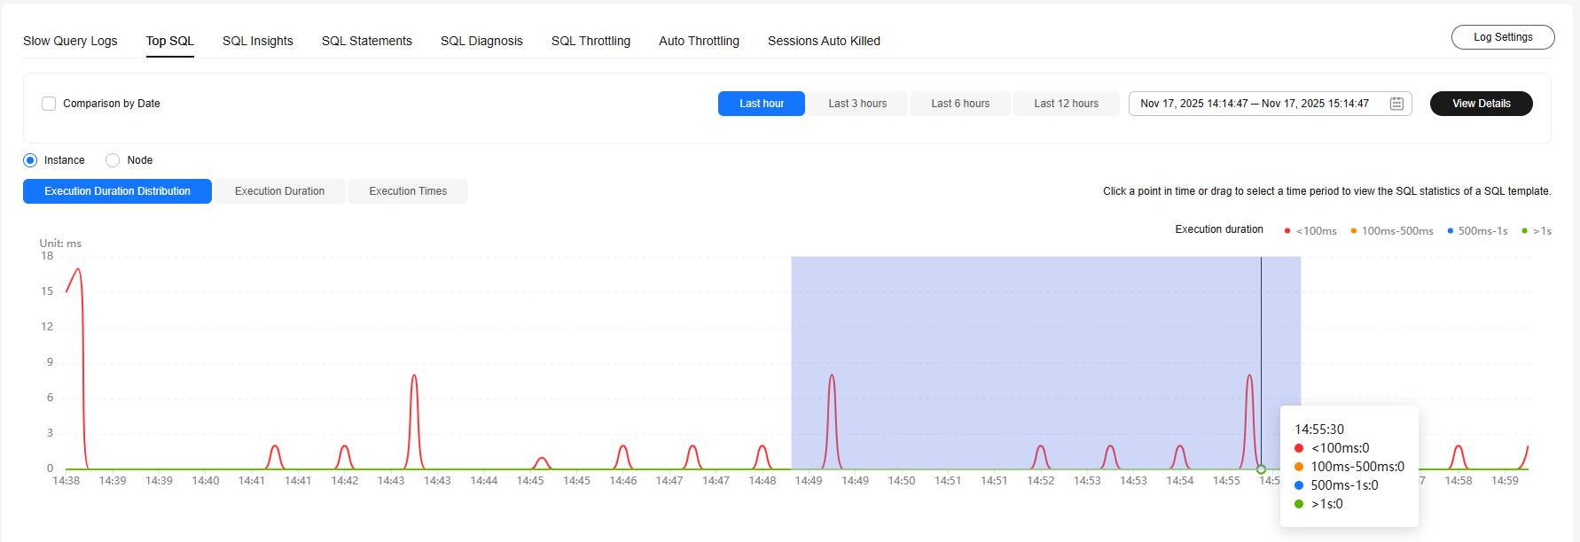The height and width of the screenshot is (542, 1580).
Task: Switch to the Slow Query Logs tab
Action: (x=70, y=41)
